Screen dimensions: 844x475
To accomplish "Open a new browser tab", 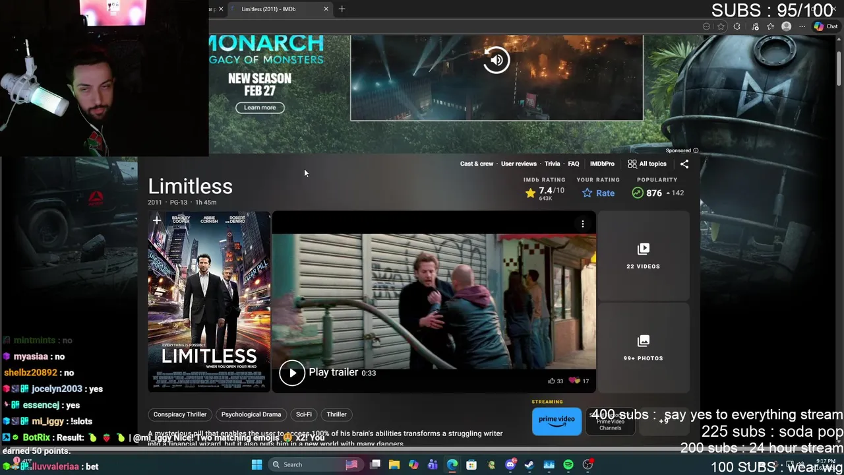I will [x=342, y=9].
